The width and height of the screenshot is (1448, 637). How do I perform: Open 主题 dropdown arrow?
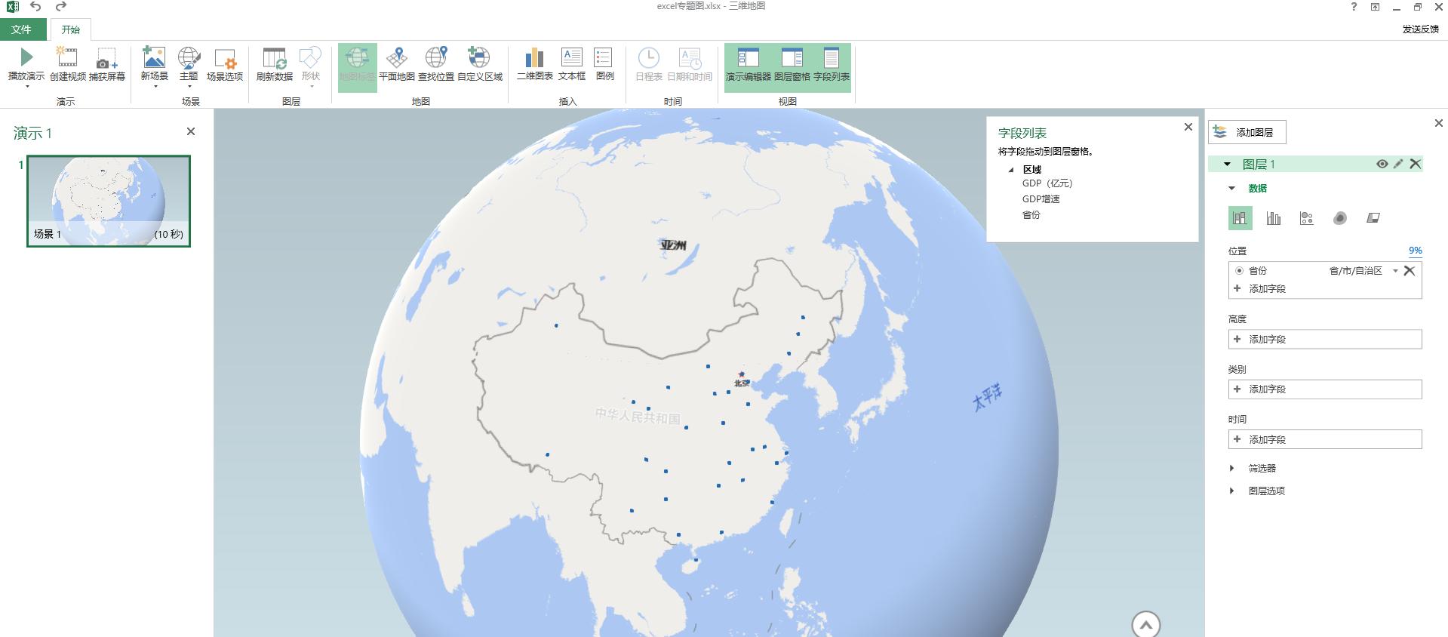[x=189, y=87]
